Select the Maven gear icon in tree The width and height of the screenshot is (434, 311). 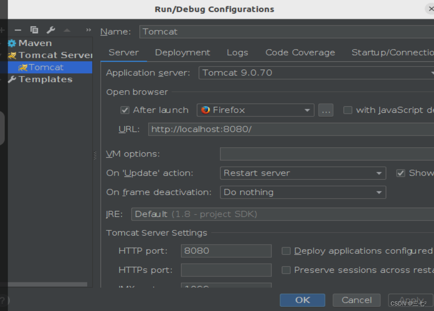12,43
